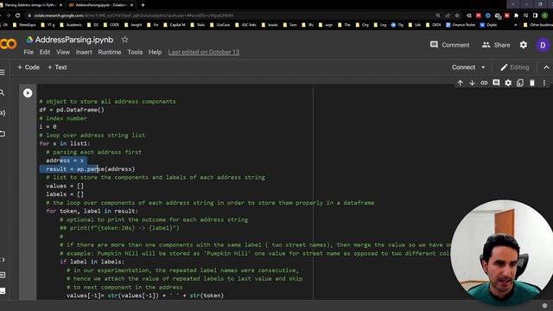Open browser extensions puzzle icon

pyautogui.click(x=517, y=16)
